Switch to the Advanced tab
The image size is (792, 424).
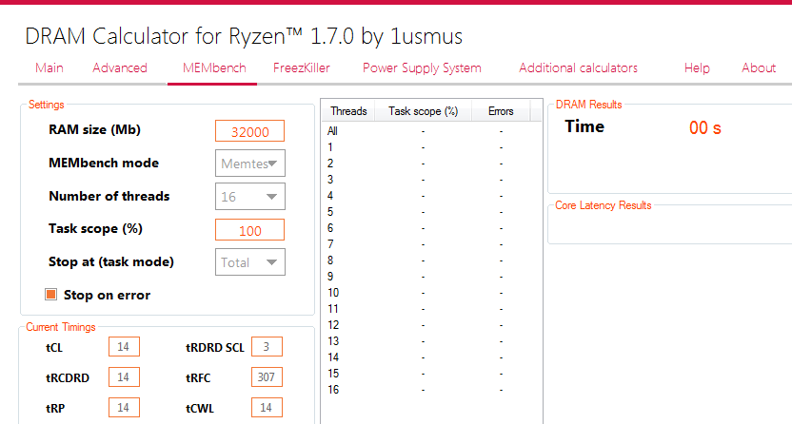tap(120, 68)
